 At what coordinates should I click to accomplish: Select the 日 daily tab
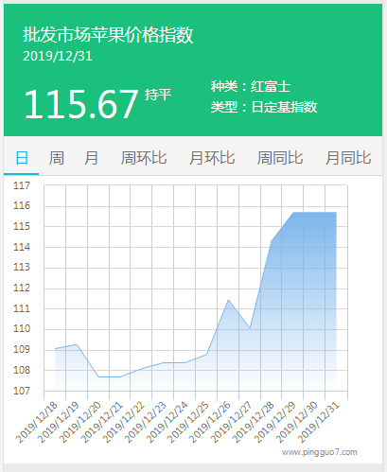coord(22,158)
